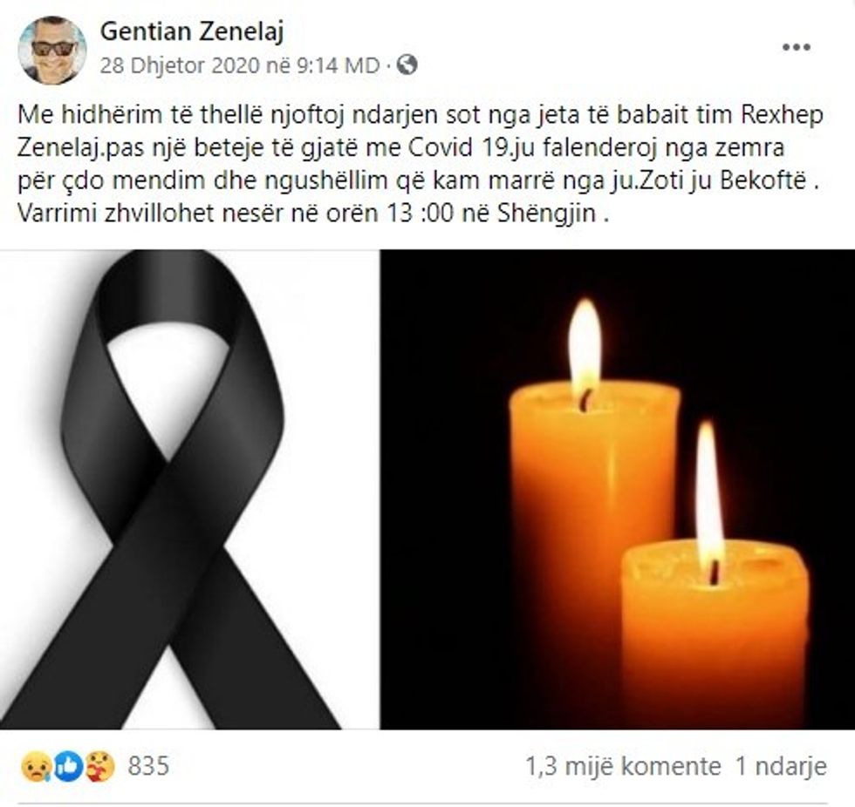Show the 1,3 mijë komente comments

623,767
